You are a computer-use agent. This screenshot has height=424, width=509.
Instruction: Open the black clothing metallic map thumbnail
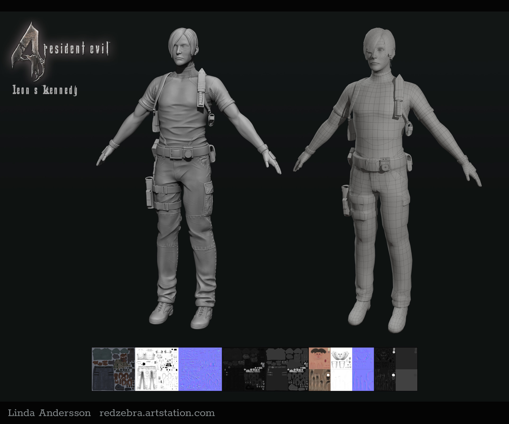coord(244,369)
